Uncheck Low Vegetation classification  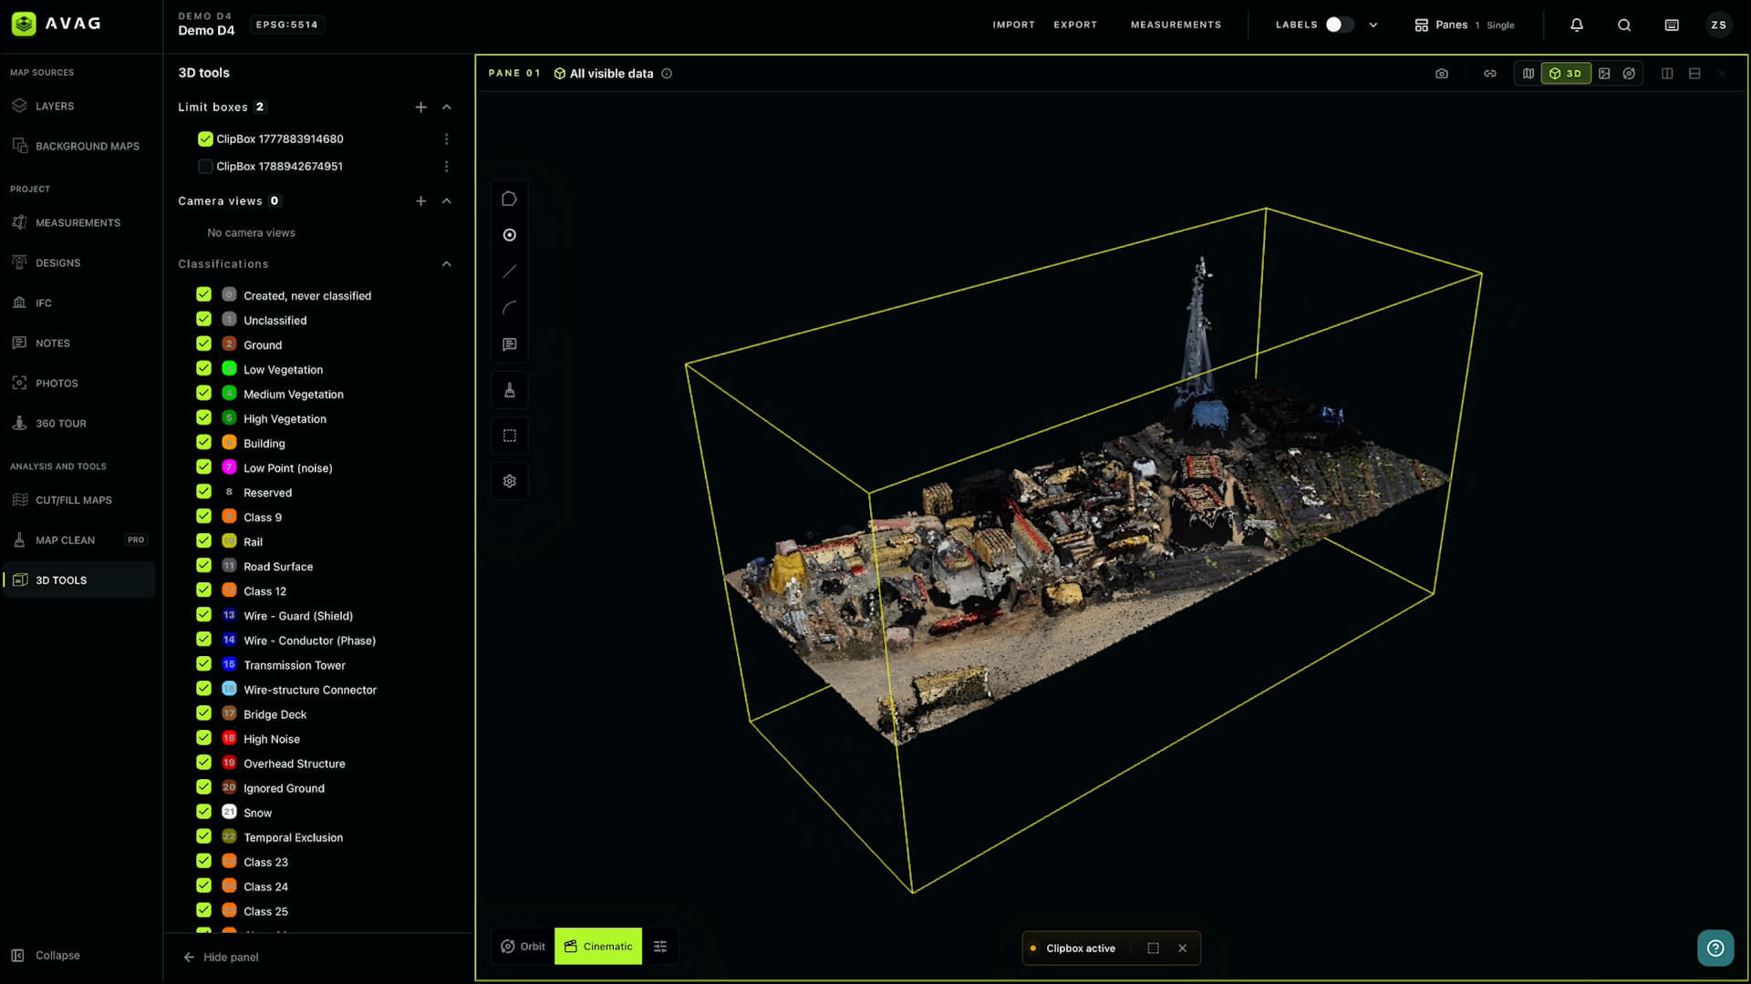(x=203, y=369)
